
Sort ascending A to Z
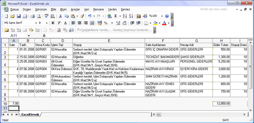pos(125,16)
